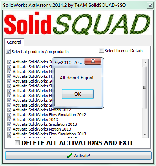Uncheck Activate SolidWorks 2013
Image resolution: width=156 pixels, height=166 pixels.
point(9,120)
